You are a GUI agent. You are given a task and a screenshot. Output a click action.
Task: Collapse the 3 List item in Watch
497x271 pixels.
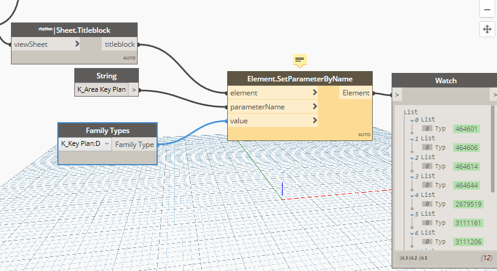[x=412, y=177]
